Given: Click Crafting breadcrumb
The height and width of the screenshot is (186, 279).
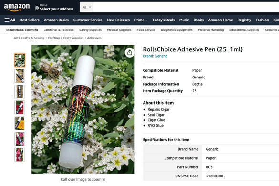Looking at the screenshot, I should point(54,38).
